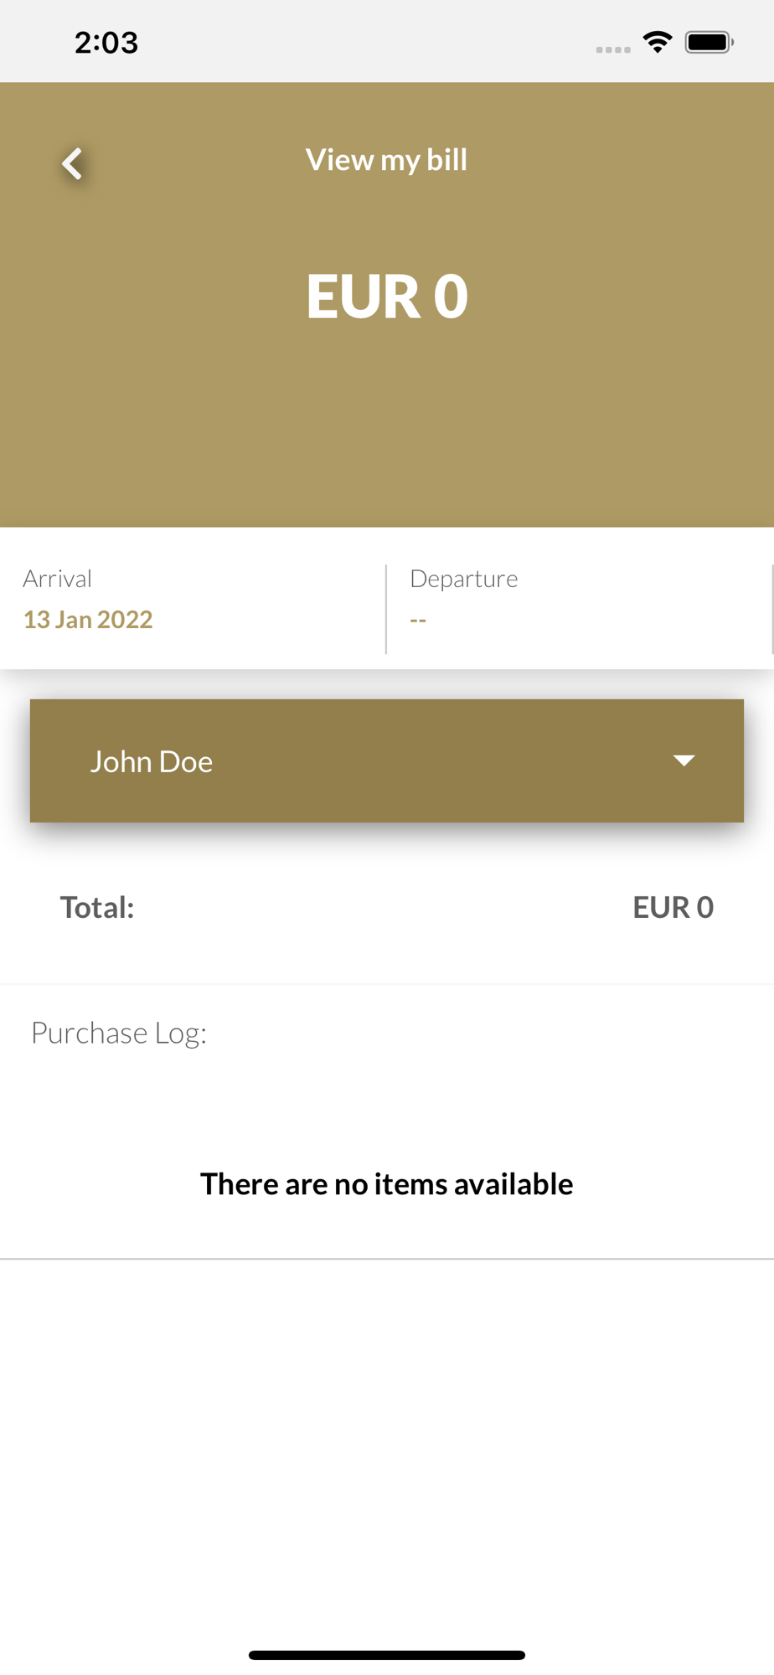Tap the large EUR 0 balance
The height and width of the screenshot is (1675, 774).
coord(387,296)
